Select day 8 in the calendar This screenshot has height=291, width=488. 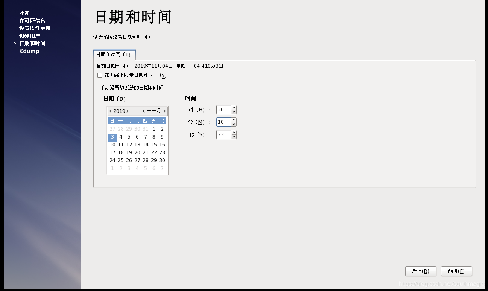click(x=154, y=137)
